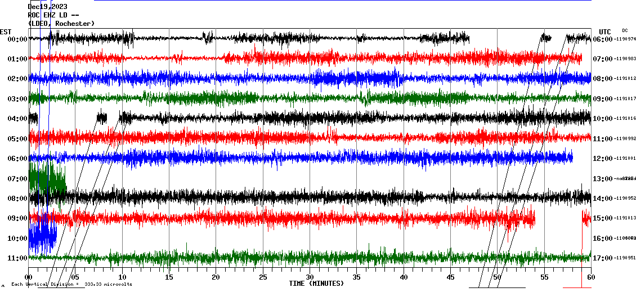636x292 pixels.
Task: Select the 00:00 EST row label
Action: tap(17, 39)
